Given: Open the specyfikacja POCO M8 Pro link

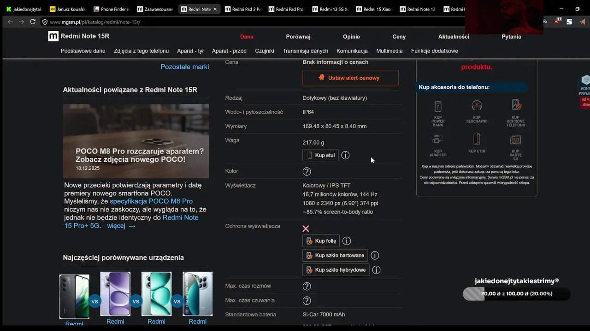Looking at the screenshot, I should point(151,201).
